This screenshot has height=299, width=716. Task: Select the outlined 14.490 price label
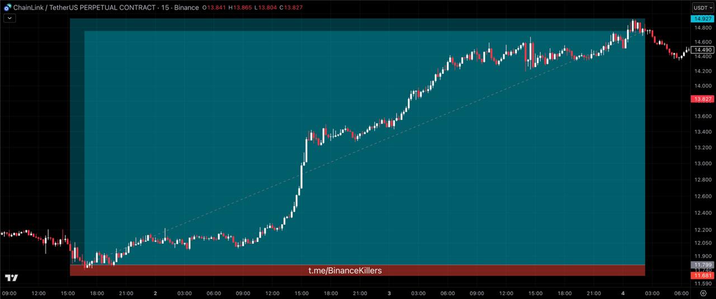click(703, 50)
